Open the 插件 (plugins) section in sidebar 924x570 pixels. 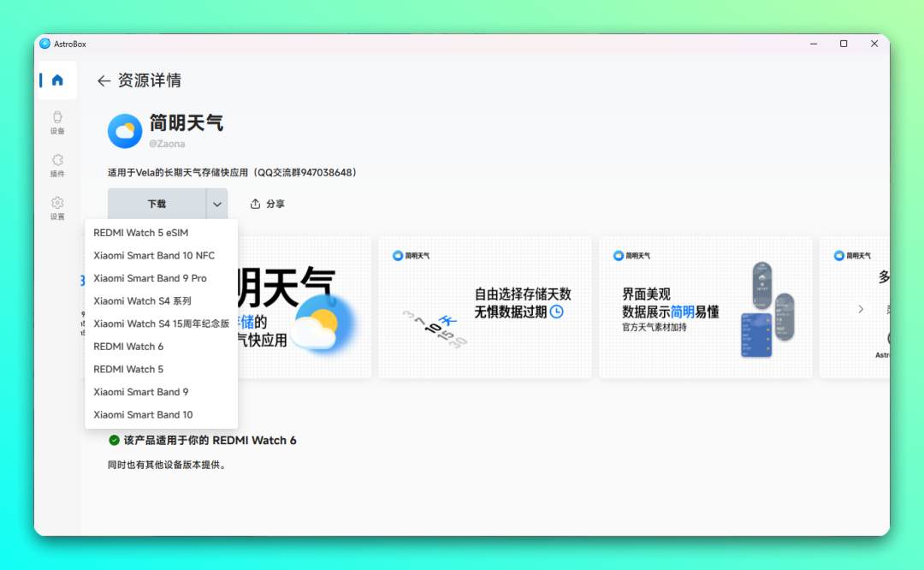[x=56, y=167]
